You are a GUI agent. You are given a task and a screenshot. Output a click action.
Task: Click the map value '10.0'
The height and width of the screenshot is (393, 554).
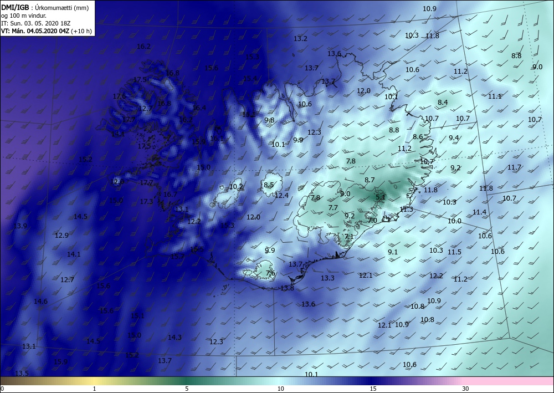click(x=454, y=221)
